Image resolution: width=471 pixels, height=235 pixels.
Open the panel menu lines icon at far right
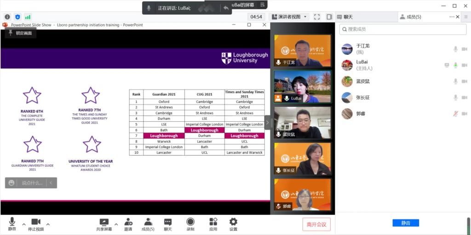(466, 17)
